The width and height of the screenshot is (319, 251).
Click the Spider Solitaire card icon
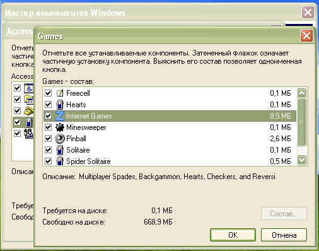[60, 161]
